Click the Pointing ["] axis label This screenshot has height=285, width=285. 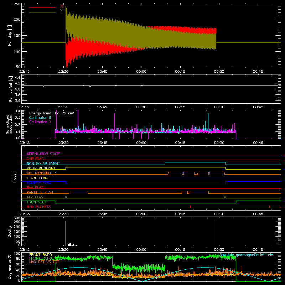[x=10, y=35]
